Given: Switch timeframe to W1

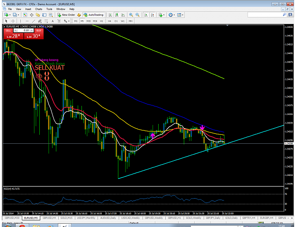Looking at the screenshot, I should [123, 21].
